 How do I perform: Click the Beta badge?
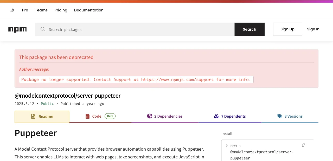coord(110,116)
